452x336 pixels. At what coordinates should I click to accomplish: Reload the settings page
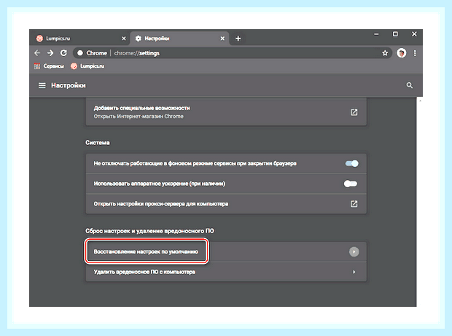[63, 53]
